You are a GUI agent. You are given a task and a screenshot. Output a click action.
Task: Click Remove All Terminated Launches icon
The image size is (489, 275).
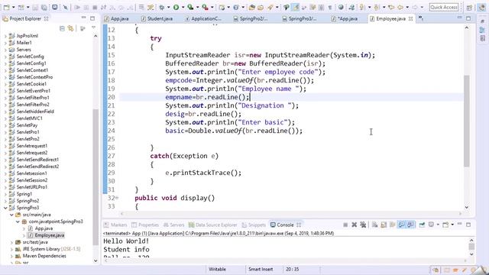(363, 225)
